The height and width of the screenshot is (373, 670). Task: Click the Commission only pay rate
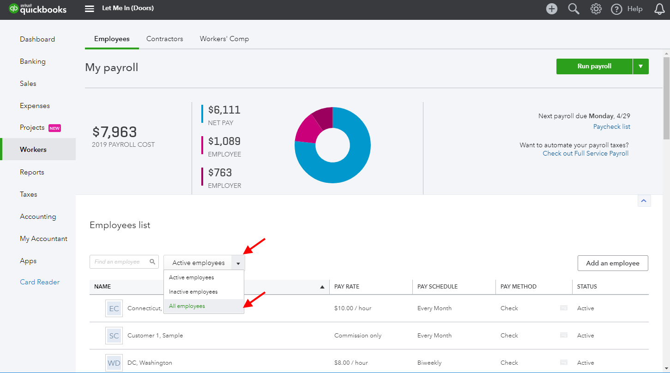click(x=358, y=336)
